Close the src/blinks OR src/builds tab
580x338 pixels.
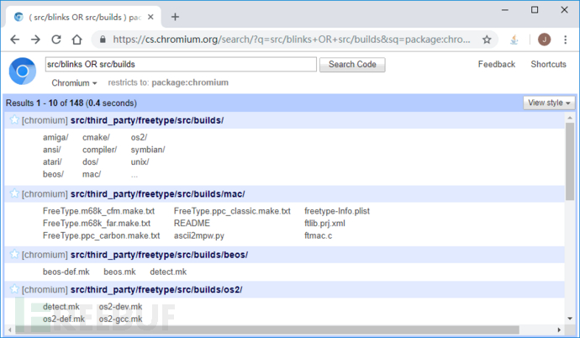pyautogui.click(x=150, y=17)
